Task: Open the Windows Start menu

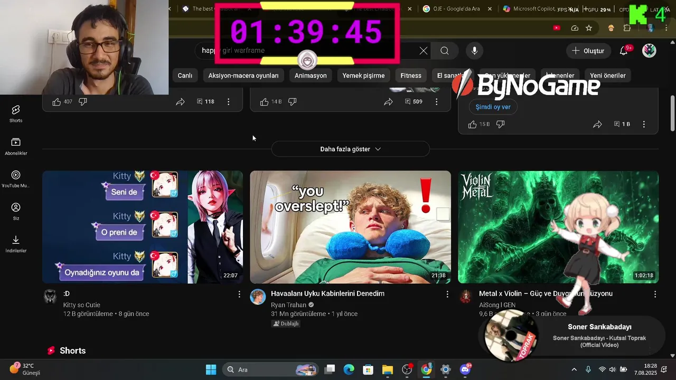Action: pos(211,369)
